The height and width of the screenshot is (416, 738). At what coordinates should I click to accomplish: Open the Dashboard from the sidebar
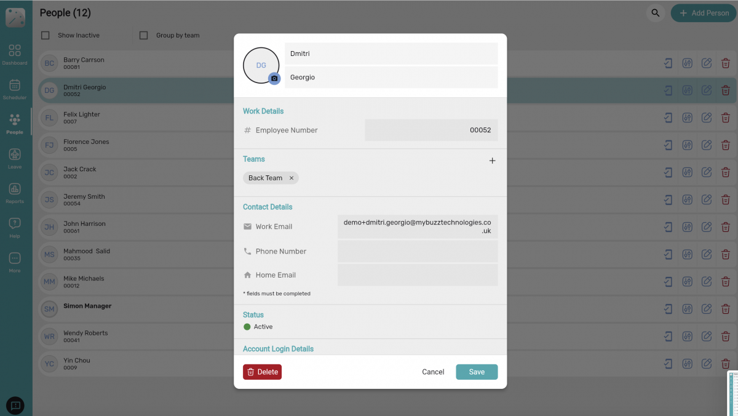[14, 54]
